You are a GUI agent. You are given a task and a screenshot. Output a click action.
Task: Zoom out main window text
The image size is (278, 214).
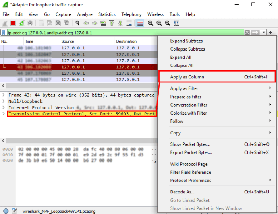pyautogui.click(x=159, y=23)
